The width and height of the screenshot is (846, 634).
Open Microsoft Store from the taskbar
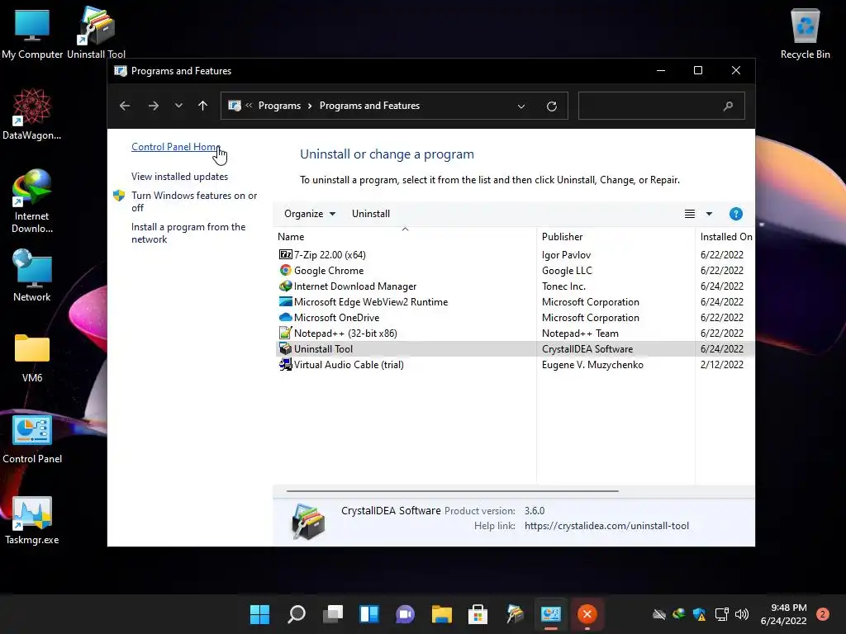coord(478,614)
